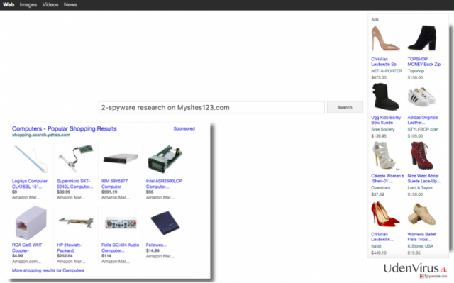
Task: Follow the Sponsored link
Action: [x=184, y=128]
